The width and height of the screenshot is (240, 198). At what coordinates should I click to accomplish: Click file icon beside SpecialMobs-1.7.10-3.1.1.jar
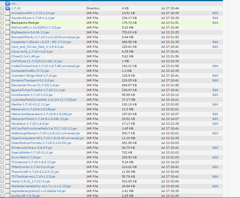8,153
